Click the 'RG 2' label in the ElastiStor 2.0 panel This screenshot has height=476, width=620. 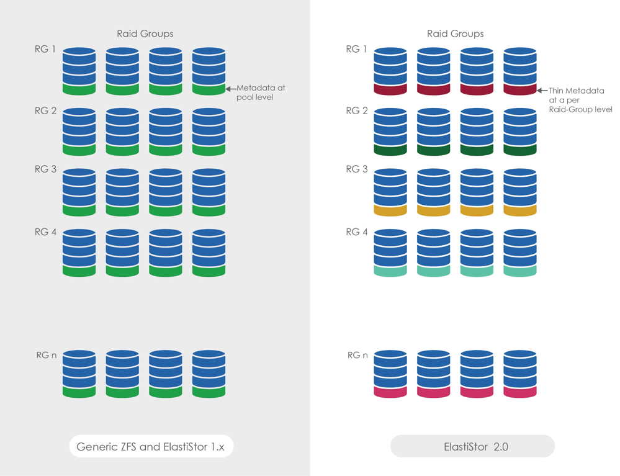tap(356, 111)
